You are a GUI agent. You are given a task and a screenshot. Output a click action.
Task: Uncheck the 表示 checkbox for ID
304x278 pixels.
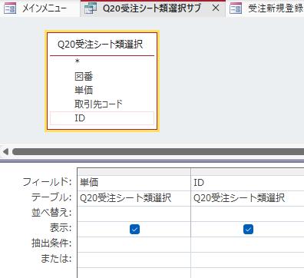point(248,229)
